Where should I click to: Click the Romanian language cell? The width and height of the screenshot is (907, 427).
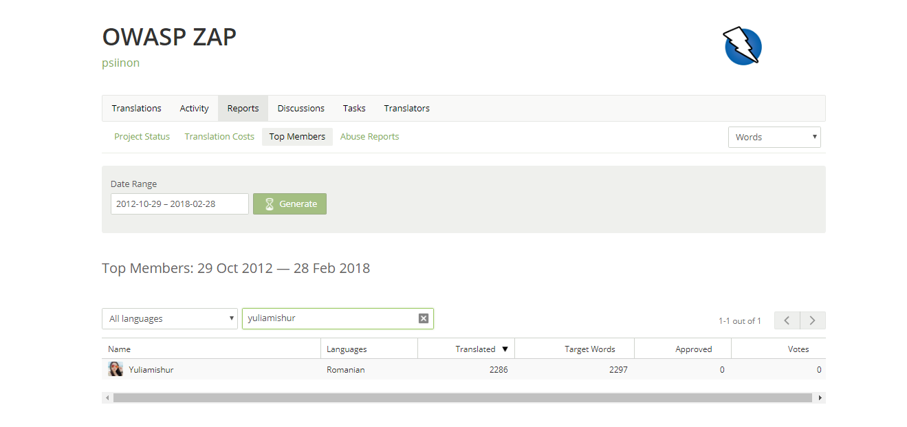click(345, 369)
